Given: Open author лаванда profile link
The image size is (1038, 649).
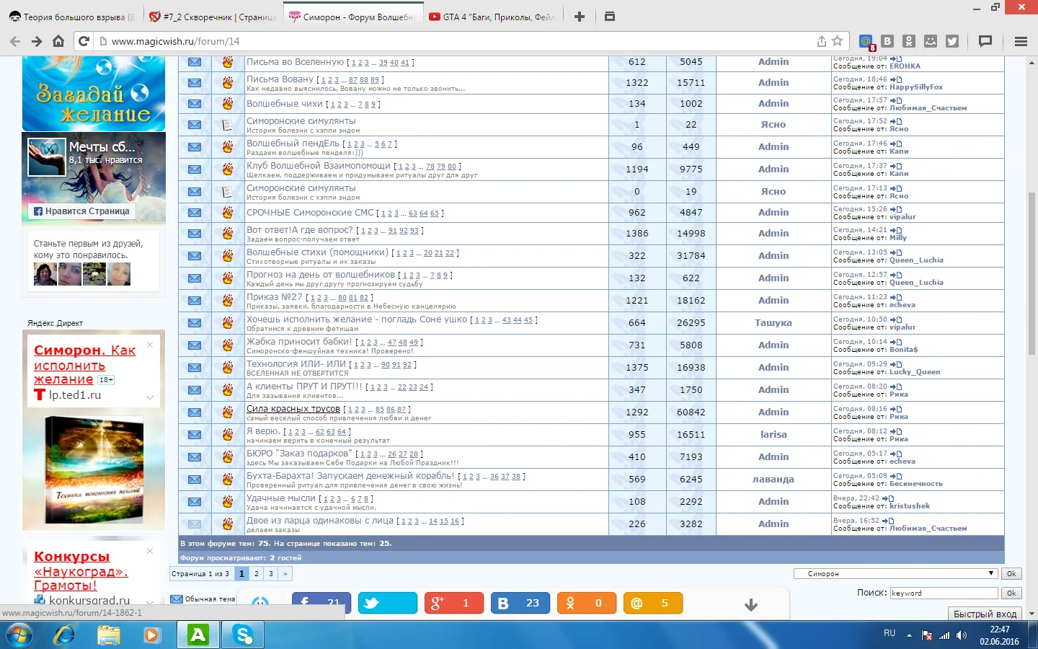Looking at the screenshot, I should click(x=773, y=480).
